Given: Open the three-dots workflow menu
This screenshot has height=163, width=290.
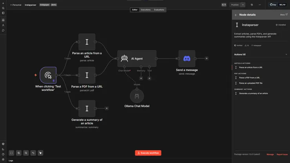Looking at the screenshot, I should coord(260,5).
